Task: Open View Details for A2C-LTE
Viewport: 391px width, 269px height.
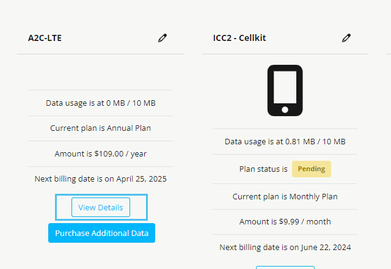Action: click(x=101, y=207)
